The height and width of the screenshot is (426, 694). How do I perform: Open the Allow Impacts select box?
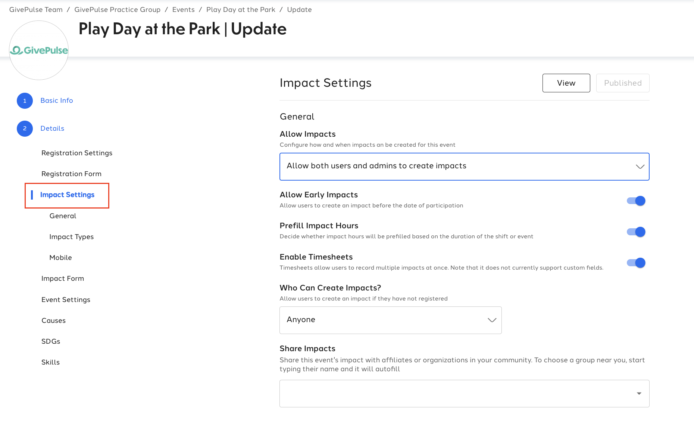click(x=465, y=166)
